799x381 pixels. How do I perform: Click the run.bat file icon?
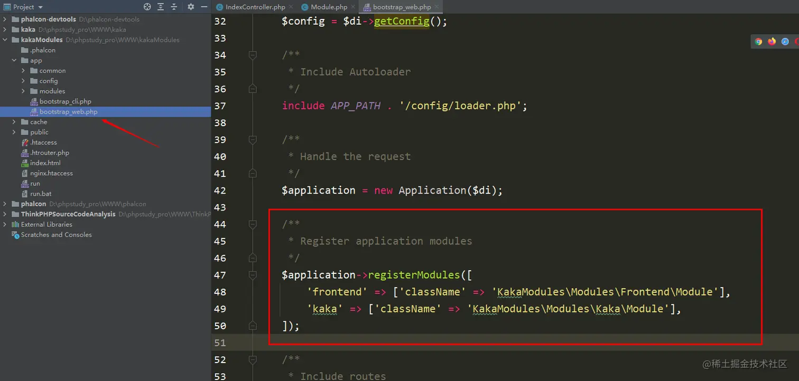25,194
